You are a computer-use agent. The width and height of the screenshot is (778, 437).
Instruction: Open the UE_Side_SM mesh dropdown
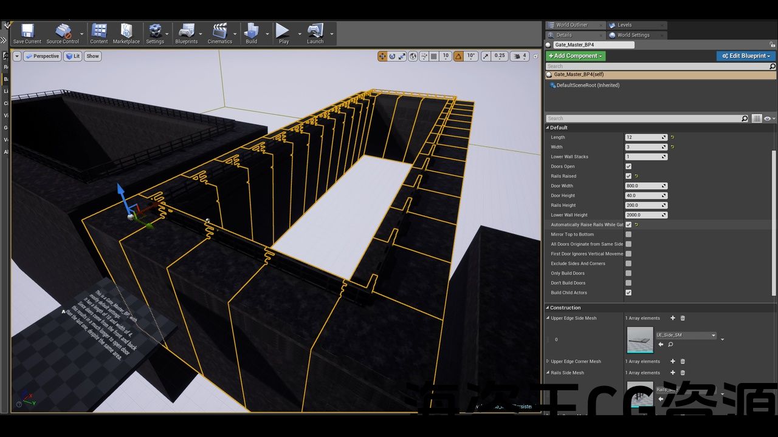click(x=686, y=335)
